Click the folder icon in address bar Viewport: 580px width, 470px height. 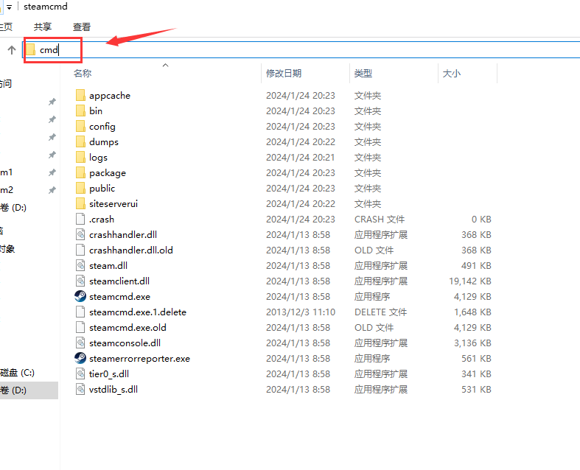(x=31, y=50)
